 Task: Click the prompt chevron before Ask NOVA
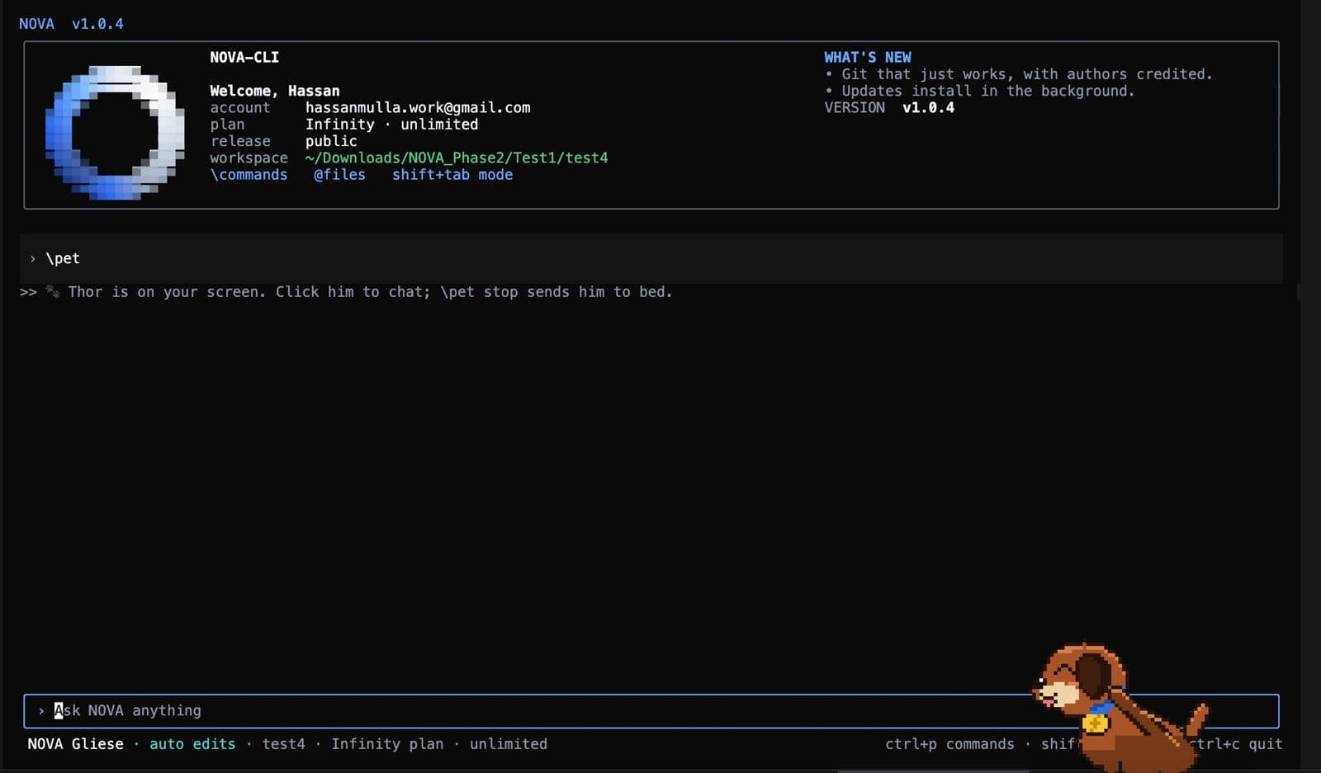(x=41, y=711)
